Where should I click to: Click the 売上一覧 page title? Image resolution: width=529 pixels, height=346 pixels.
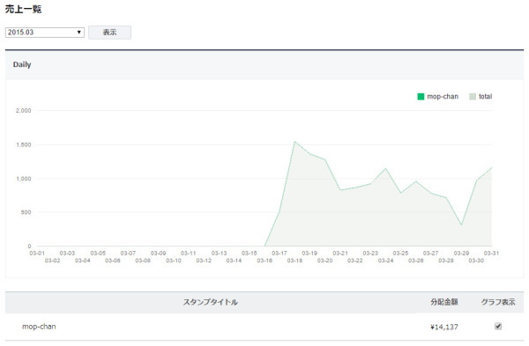pyautogui.click(x=23, y=9)
